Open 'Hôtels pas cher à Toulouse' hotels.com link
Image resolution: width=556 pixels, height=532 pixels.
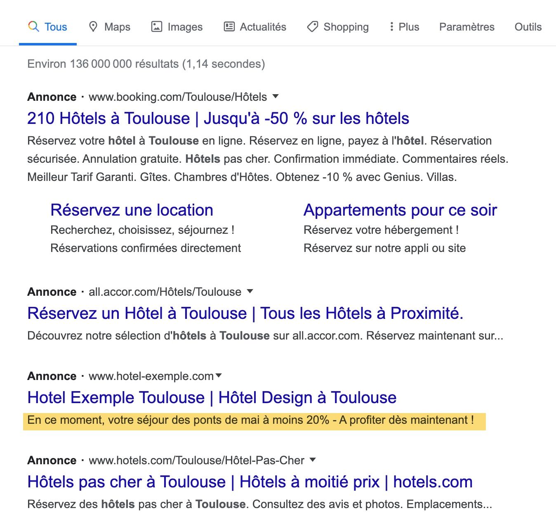250,482
